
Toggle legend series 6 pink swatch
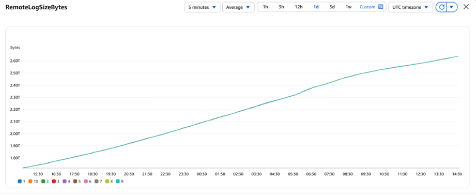coord(86,182)
